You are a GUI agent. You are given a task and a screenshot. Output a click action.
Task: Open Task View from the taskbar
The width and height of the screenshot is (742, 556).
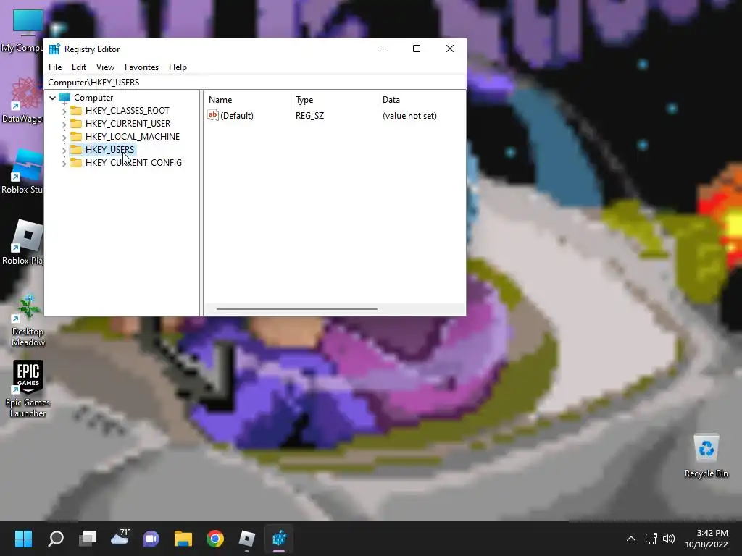click(x=88, y=539)
